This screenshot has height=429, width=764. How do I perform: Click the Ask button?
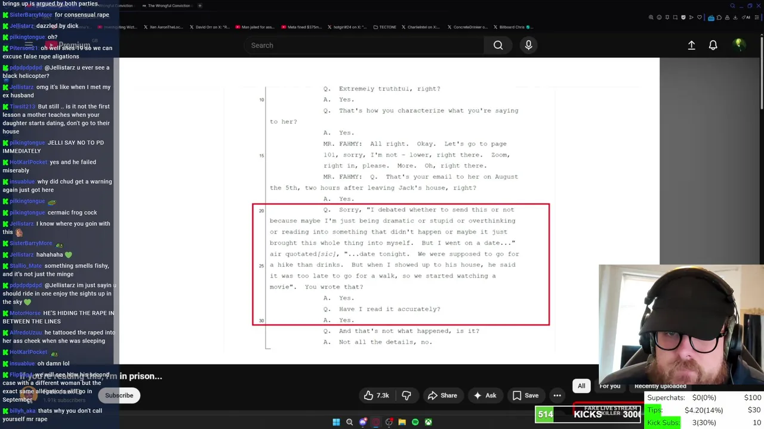pos(485,396)
